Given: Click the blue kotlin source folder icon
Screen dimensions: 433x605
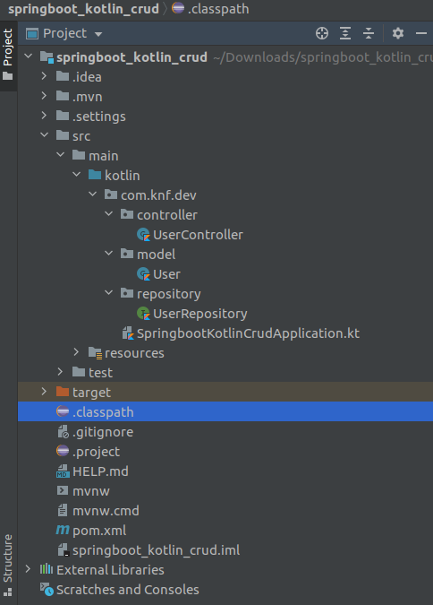Looking at the screenshot, I should point(95,175).
